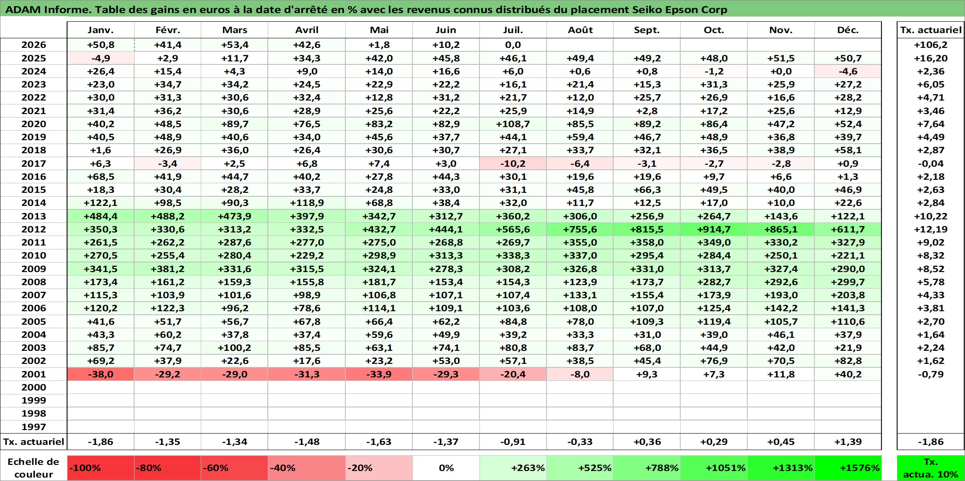This screenshot has height=481, width=965.
Task: Pick the +525% color scale swatch
Action: click(580, 468)
